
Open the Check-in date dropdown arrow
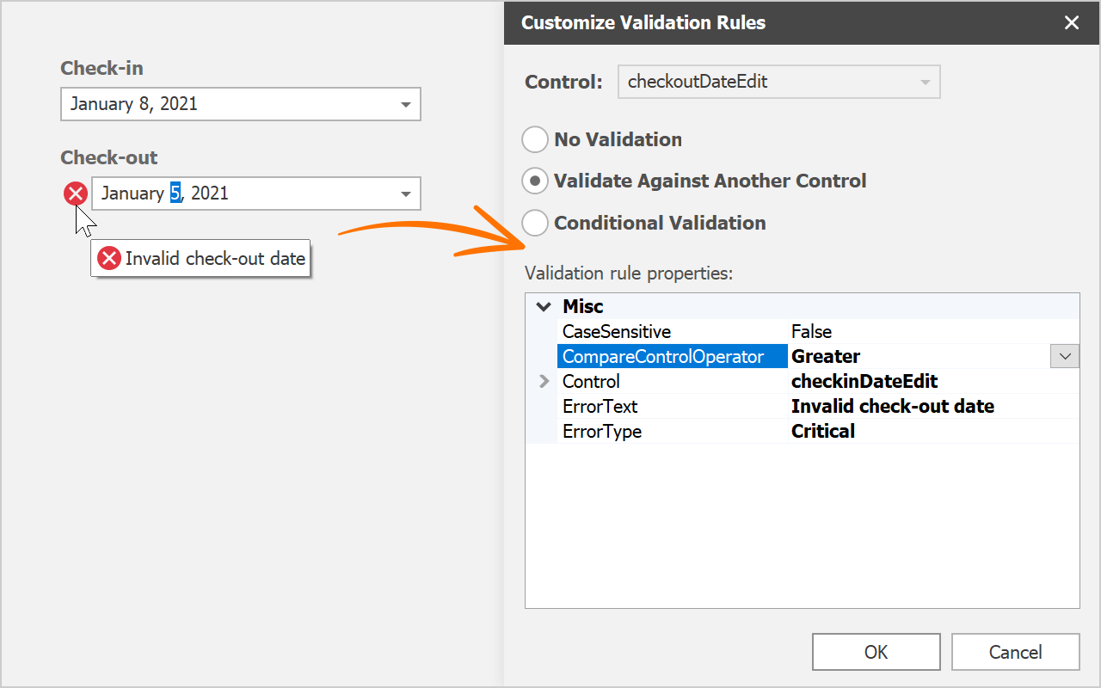[406, 105]
